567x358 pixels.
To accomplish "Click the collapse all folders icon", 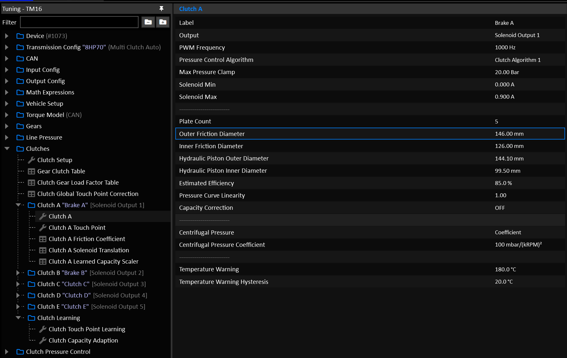I will tap(148, 22).
